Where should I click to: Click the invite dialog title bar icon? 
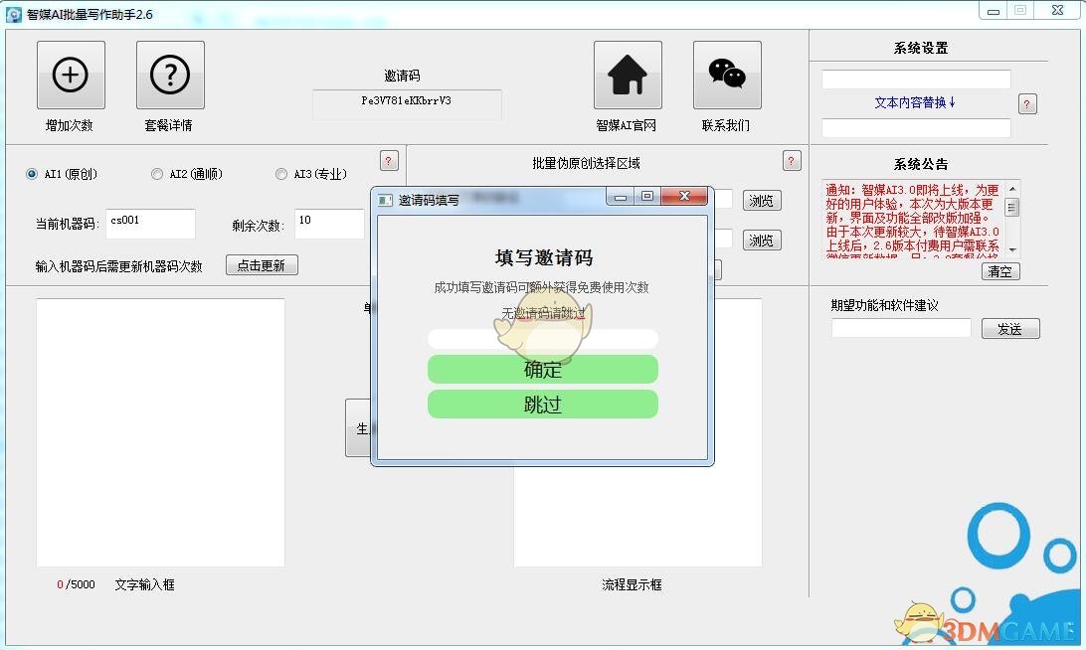coord(386,200)
